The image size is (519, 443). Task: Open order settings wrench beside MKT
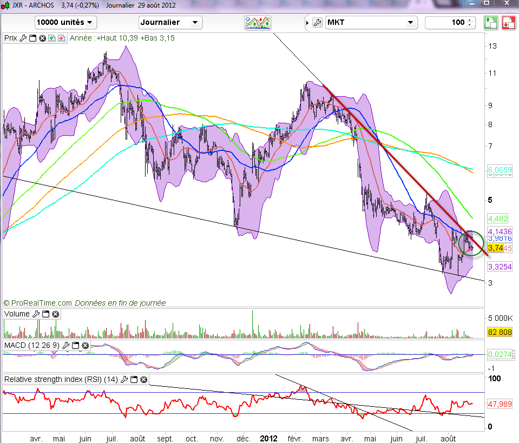[318, 23]
